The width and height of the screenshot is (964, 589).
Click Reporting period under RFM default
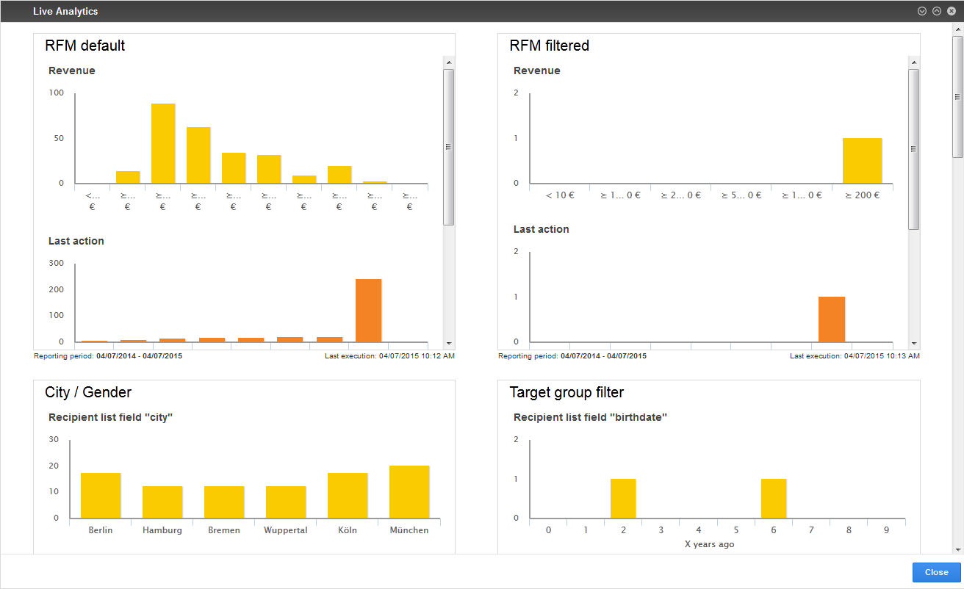108,356
